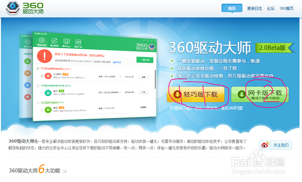This screenshot has width=302, height=182.
Task: Download the 轻巧版 via its yellow button
Action: [x=196, y=94]
